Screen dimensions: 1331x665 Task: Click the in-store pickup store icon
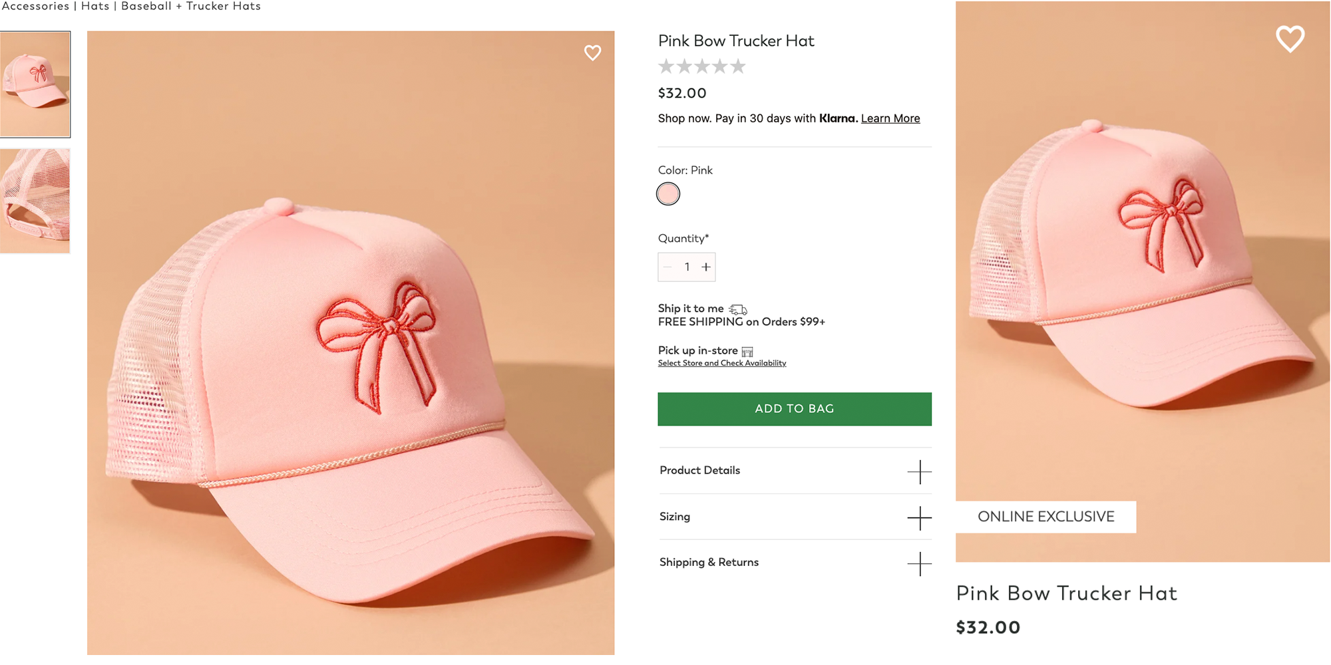[747, 352]
